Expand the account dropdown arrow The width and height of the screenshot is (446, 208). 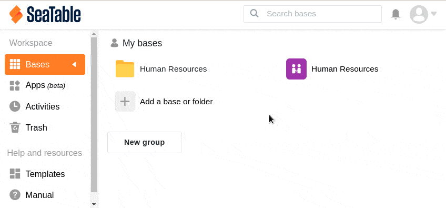(x=434, y=13)
